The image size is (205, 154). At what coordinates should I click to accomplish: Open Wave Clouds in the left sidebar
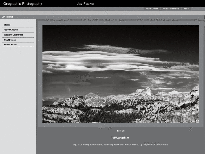click(x=11, y=30)
